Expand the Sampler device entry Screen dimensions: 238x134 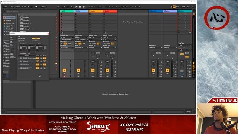click(x=19, y=17)
